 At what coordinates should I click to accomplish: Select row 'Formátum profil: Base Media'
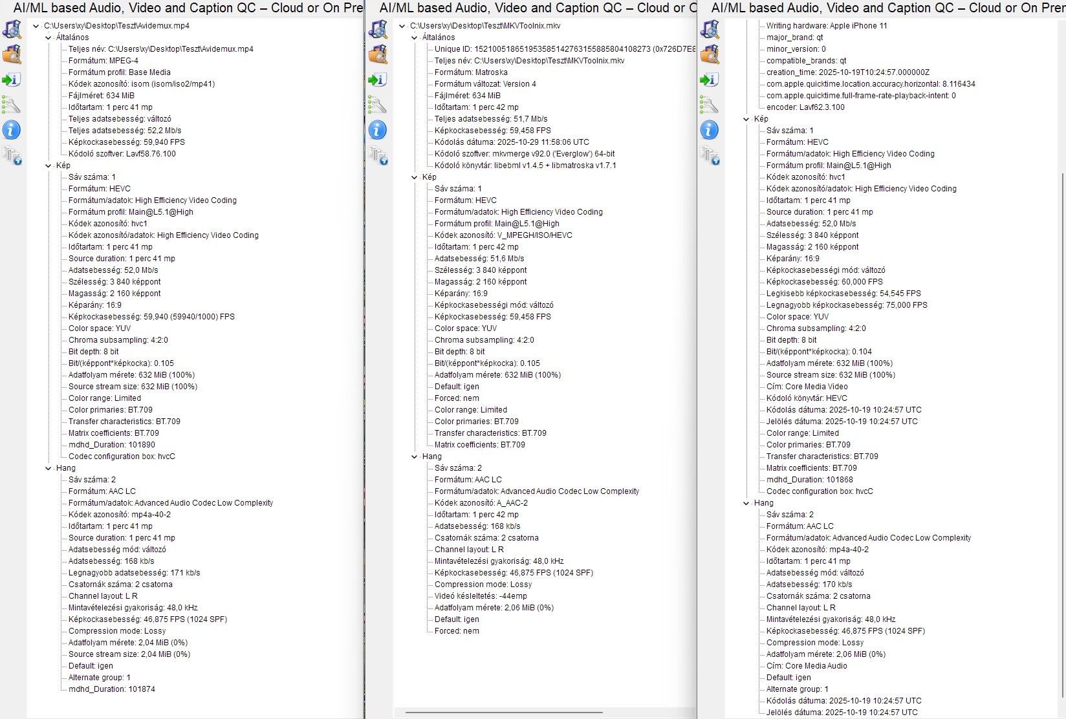click(x=120, y=72)
